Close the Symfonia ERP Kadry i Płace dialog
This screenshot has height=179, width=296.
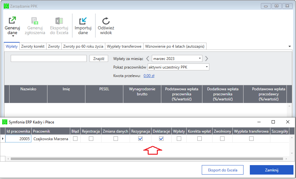[x=288, y=122]
